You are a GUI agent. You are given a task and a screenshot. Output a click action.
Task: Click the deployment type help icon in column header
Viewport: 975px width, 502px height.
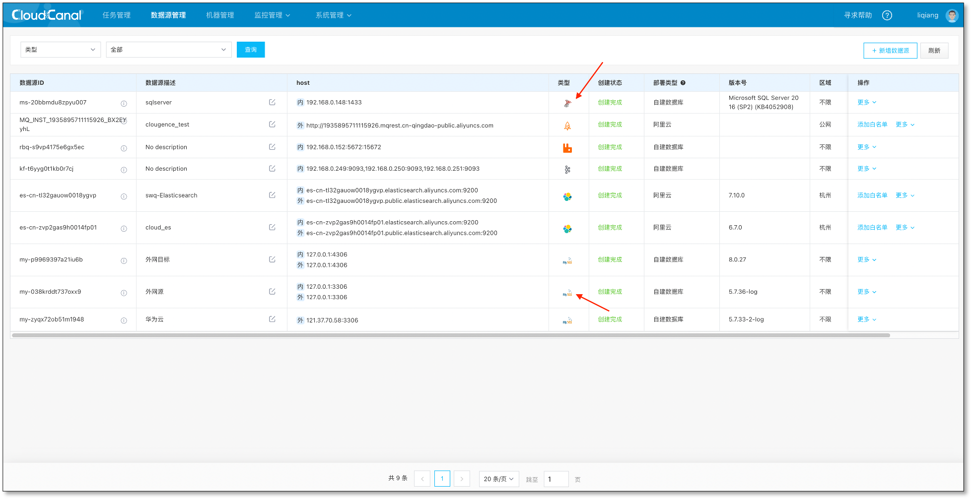click(683, 83)
